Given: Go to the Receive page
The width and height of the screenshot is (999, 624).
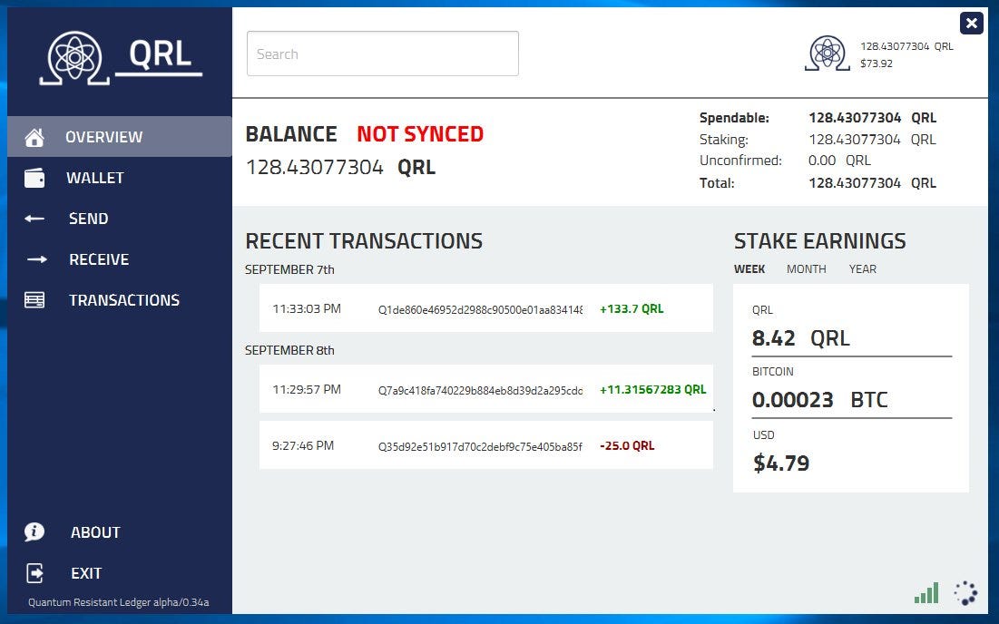Looking at the screenshot, I should (x=120, y=259).
